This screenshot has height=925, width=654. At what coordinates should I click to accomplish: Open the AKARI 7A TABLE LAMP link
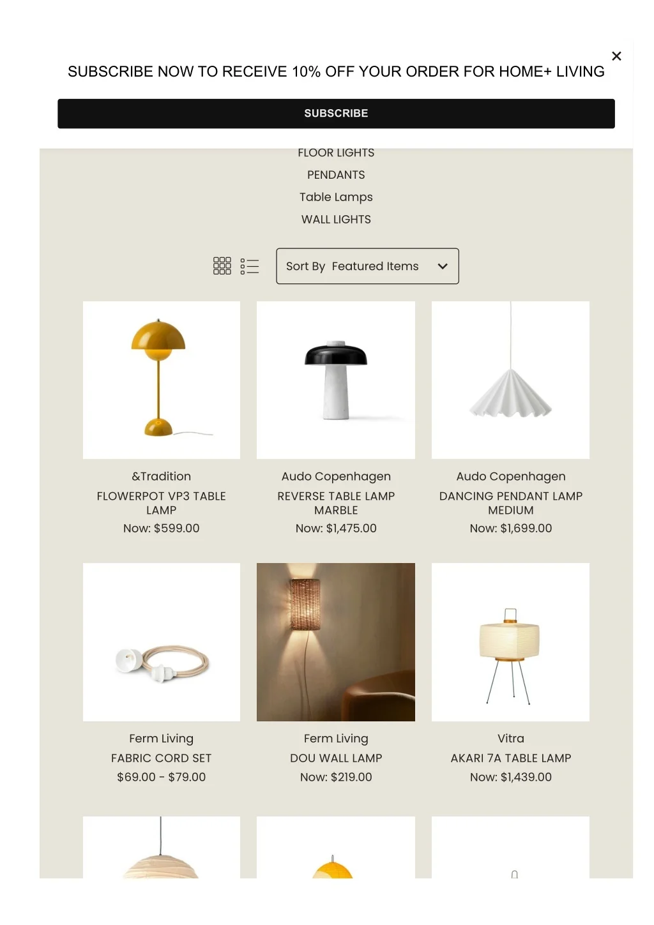click(x=510, y=758)
